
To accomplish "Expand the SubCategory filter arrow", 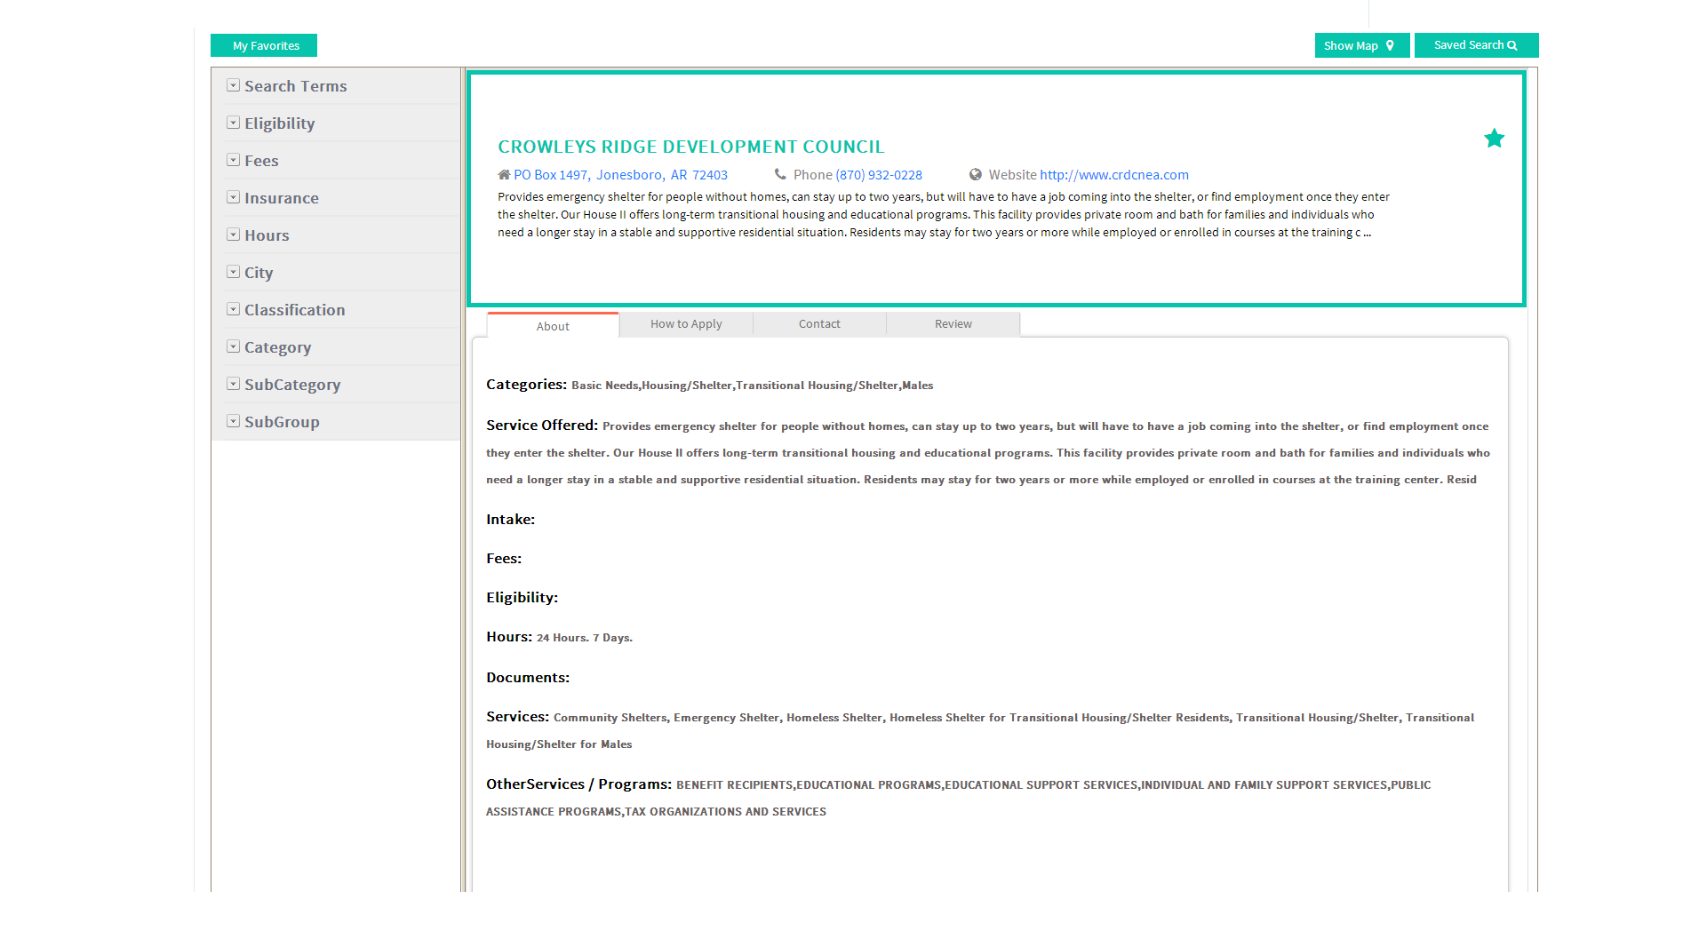I will coord(233,384).
